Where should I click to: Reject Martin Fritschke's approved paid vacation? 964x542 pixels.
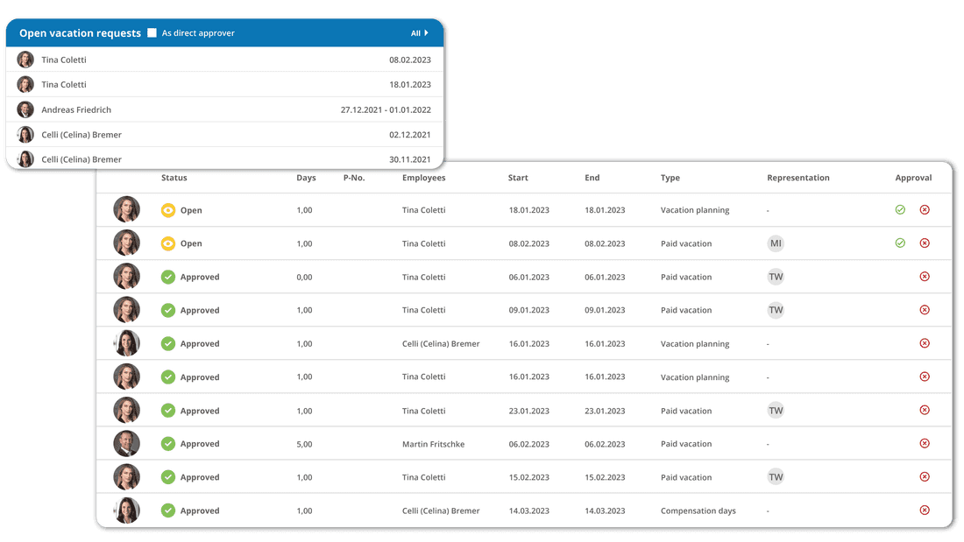tap(925, 443)
